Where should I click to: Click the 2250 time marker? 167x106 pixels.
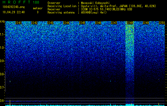tap(162, 23)
